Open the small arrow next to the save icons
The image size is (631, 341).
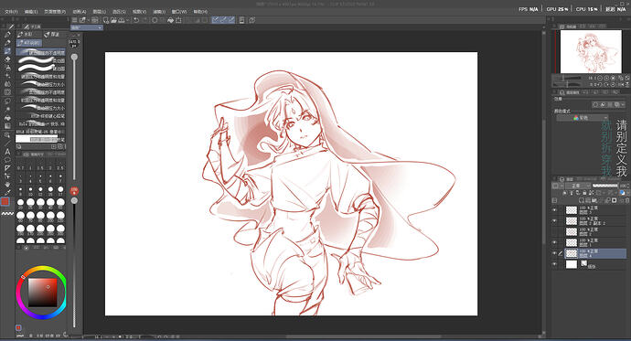(127, 20)
